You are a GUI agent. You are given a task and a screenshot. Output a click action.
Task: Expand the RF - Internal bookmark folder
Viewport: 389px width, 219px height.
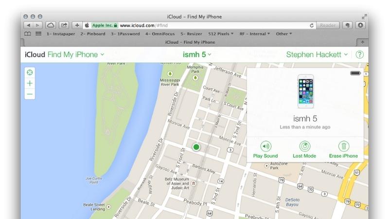[x=254, y=34]
